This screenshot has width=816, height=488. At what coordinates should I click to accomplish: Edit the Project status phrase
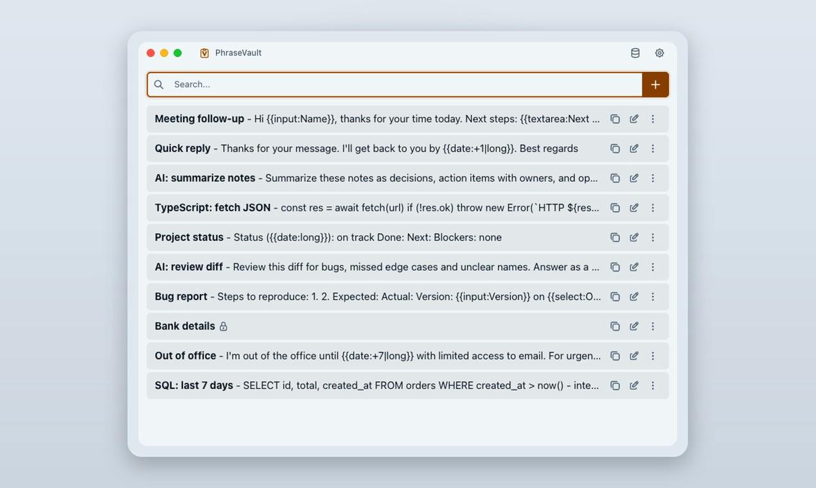point(634,237)
